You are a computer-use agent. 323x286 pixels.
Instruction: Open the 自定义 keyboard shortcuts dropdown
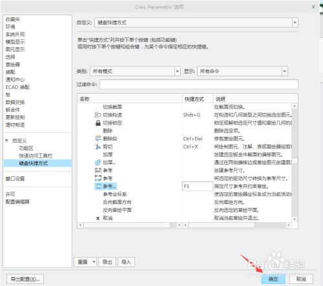pyautogui.click(x=295, y=23)
